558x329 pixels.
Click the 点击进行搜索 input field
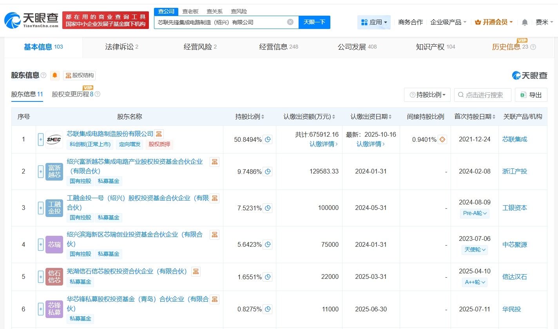482,94
